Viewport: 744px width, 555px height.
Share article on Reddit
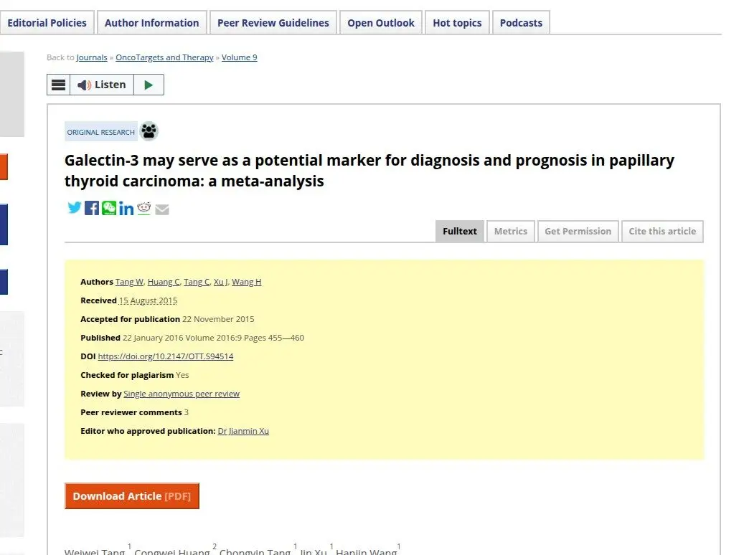point(143,208)
